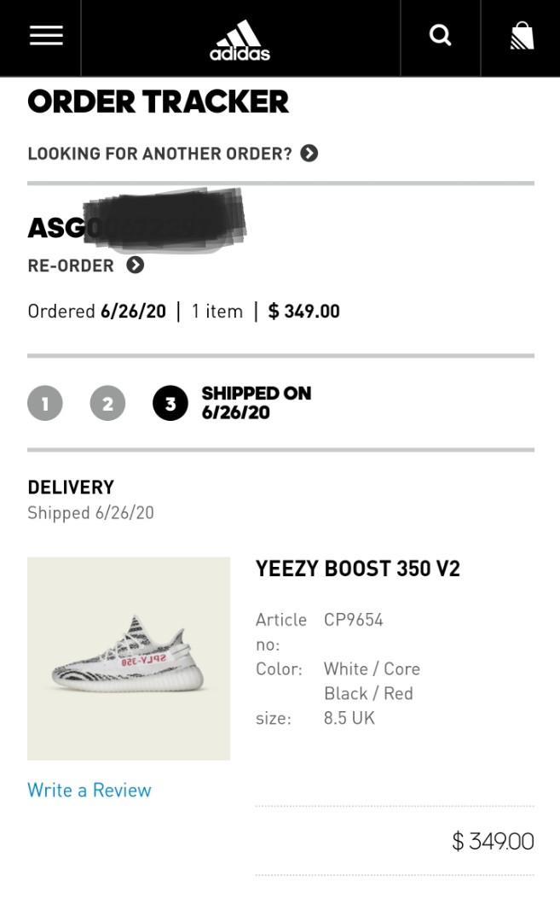Open the product image of the Yeezy shoe

pyautogui.click(x=129, y=657)
